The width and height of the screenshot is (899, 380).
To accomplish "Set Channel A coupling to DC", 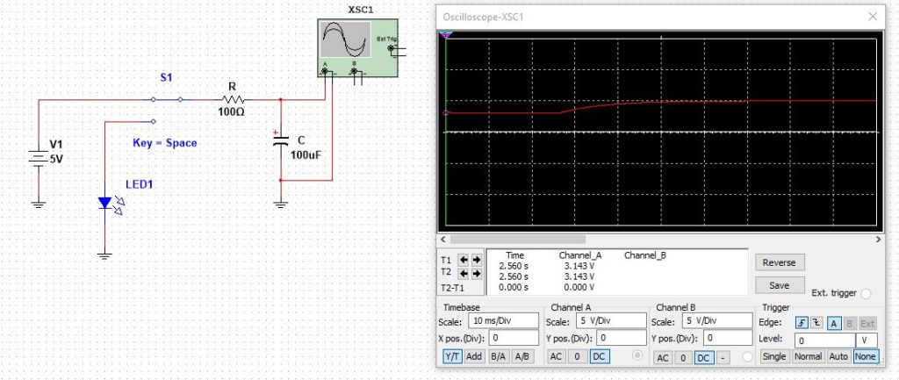I will (x=599, y=356).
